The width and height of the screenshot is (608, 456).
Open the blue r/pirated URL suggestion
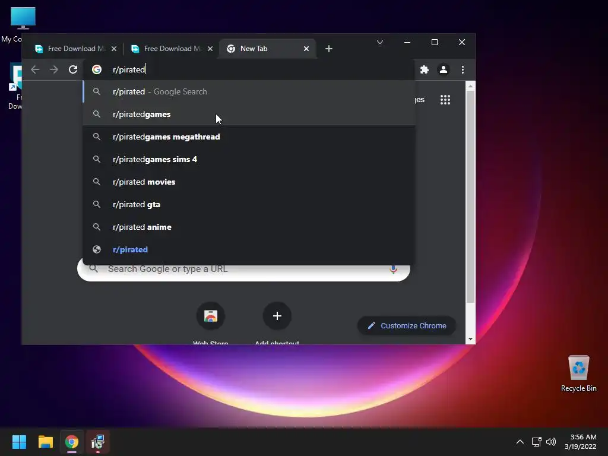(249, 249)
